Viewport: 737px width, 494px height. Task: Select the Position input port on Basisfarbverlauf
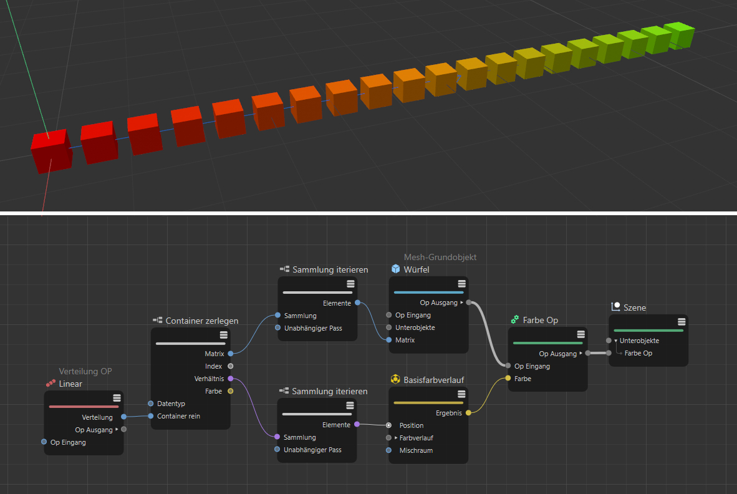[x=388, y=425]
